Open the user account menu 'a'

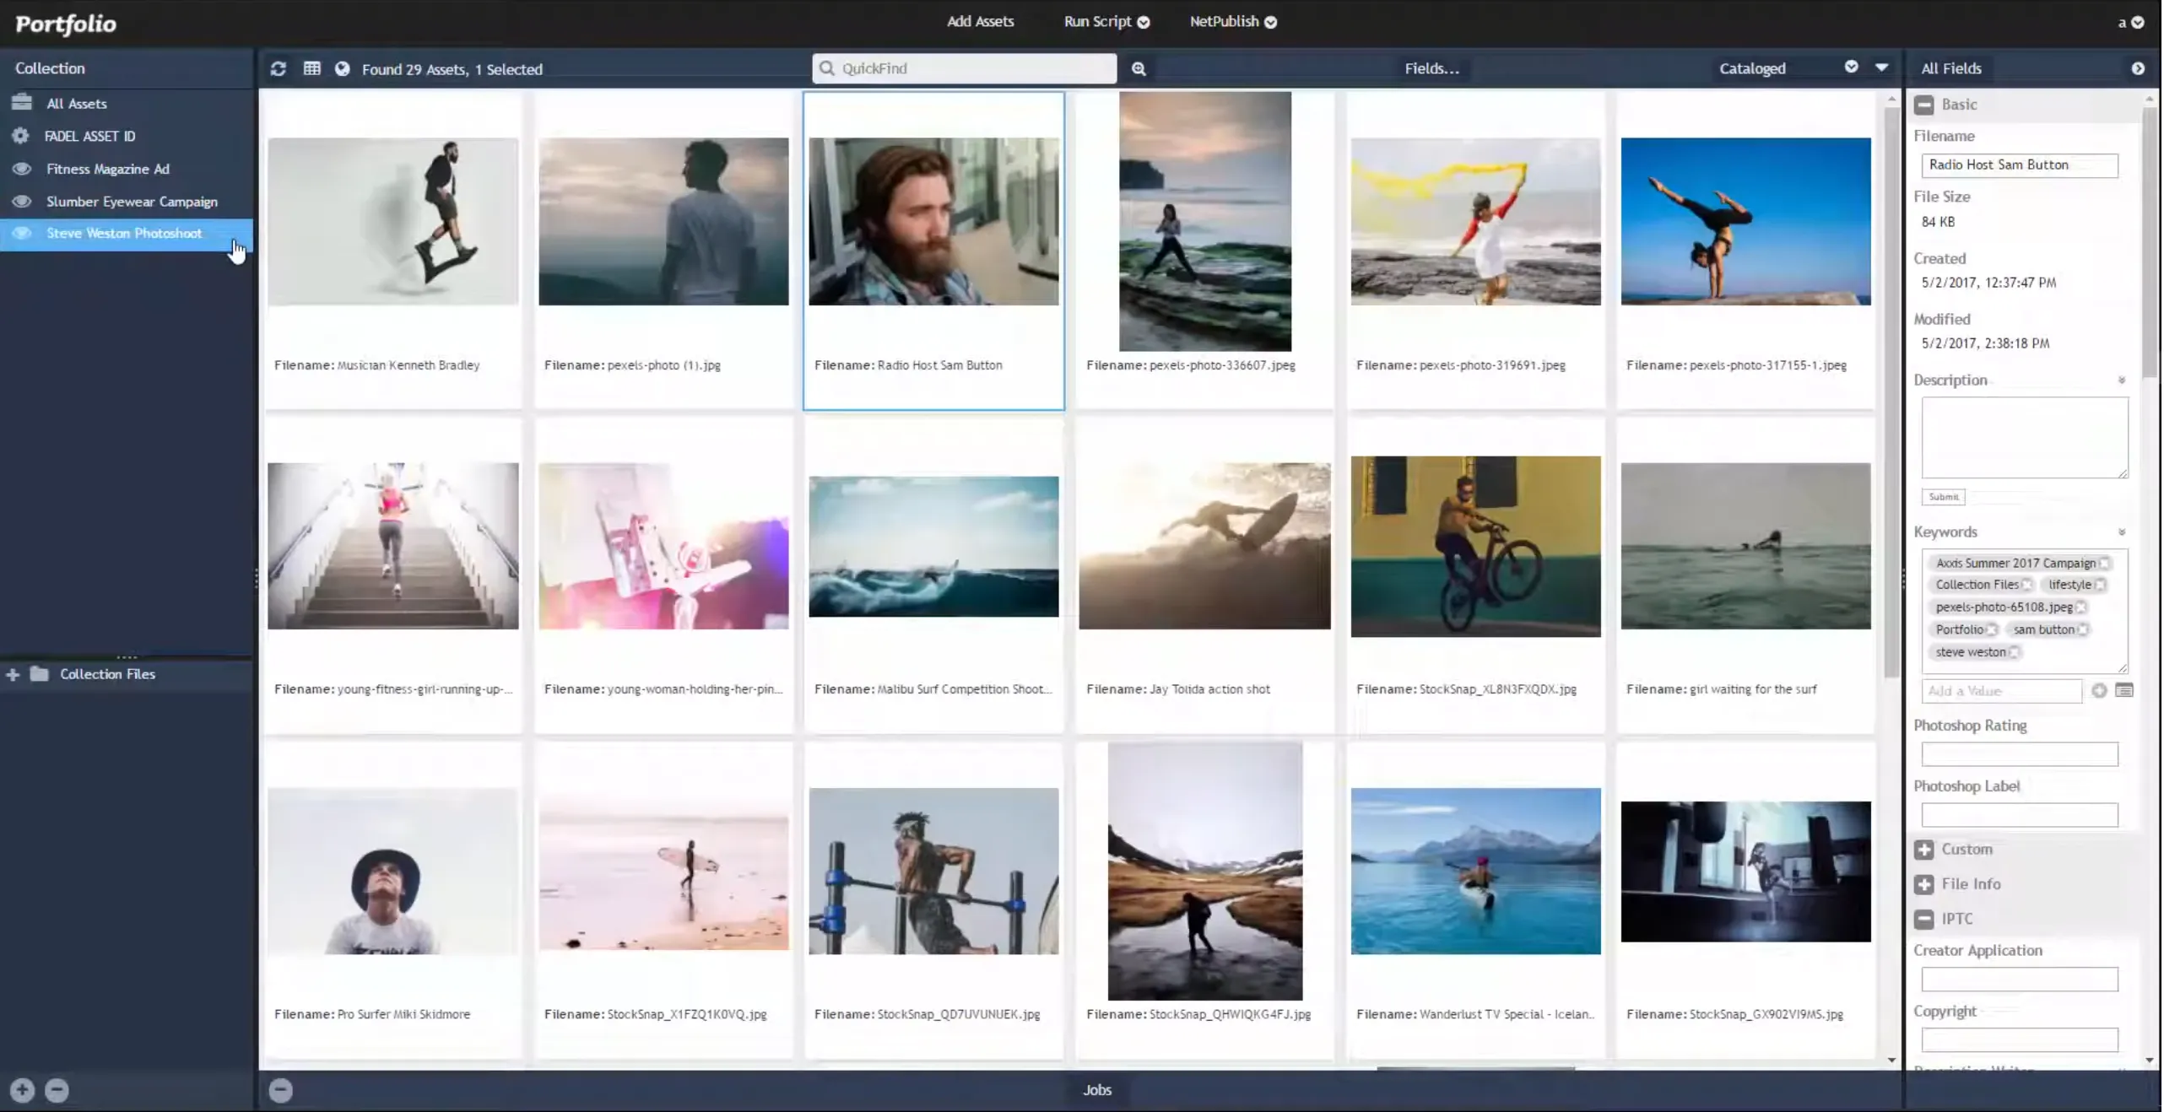(2131, 23)
